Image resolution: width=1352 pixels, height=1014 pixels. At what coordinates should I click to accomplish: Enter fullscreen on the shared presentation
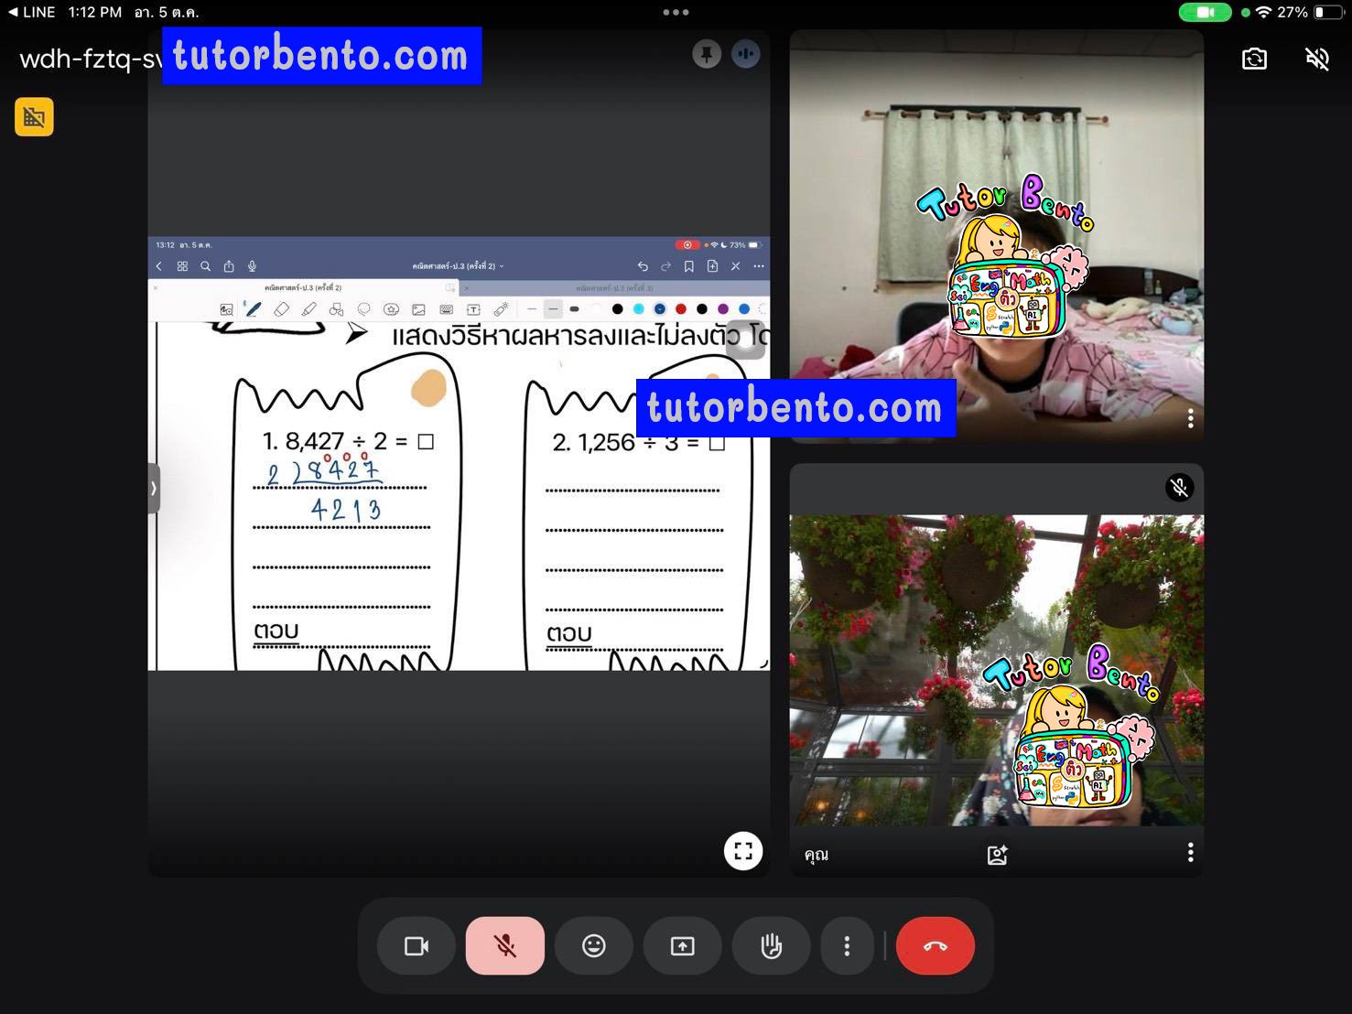pos(743,851)
